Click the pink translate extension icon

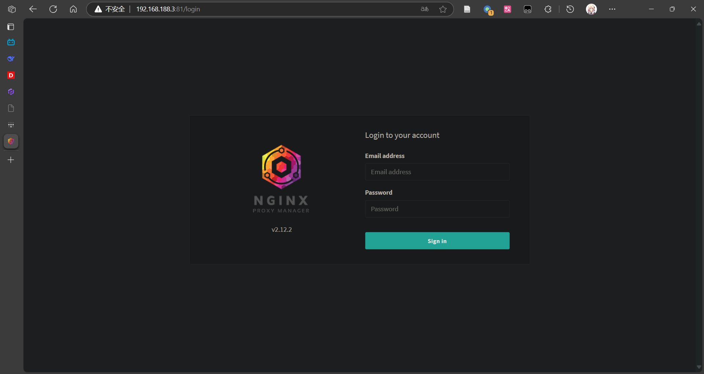pos(507,9)
